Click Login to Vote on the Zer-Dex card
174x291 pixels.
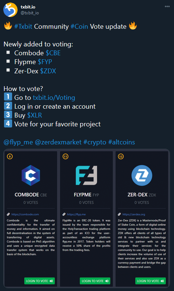click(x=151, y=281)
